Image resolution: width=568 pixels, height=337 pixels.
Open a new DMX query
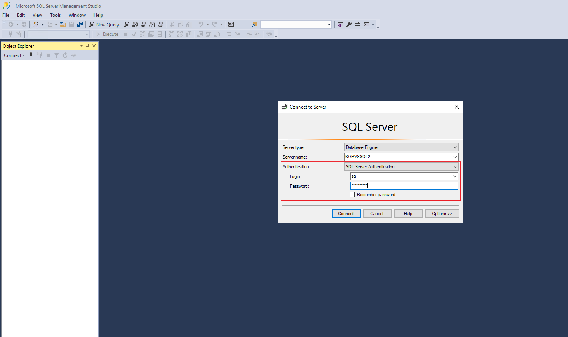(x=143, y=24)
